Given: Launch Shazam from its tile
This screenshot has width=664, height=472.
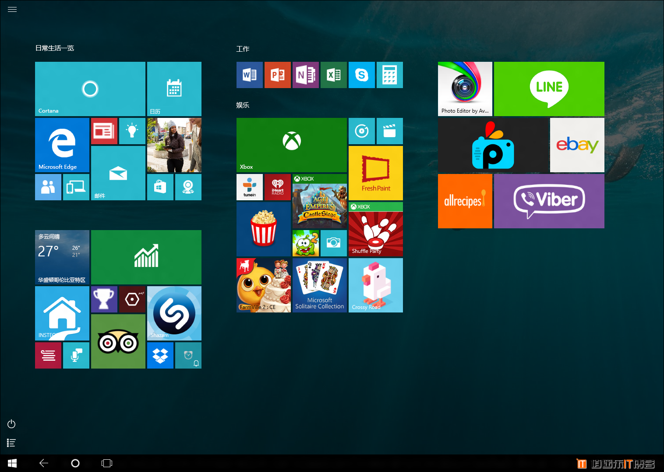Looking at the screenshot, I should tap(174, 313).
